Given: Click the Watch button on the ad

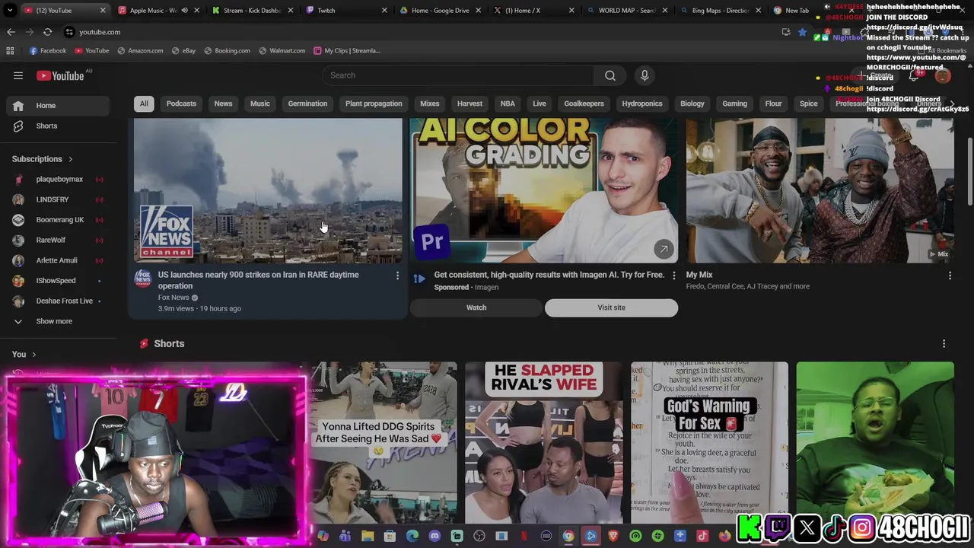Looking at the screenshot, I should (476, 307).
